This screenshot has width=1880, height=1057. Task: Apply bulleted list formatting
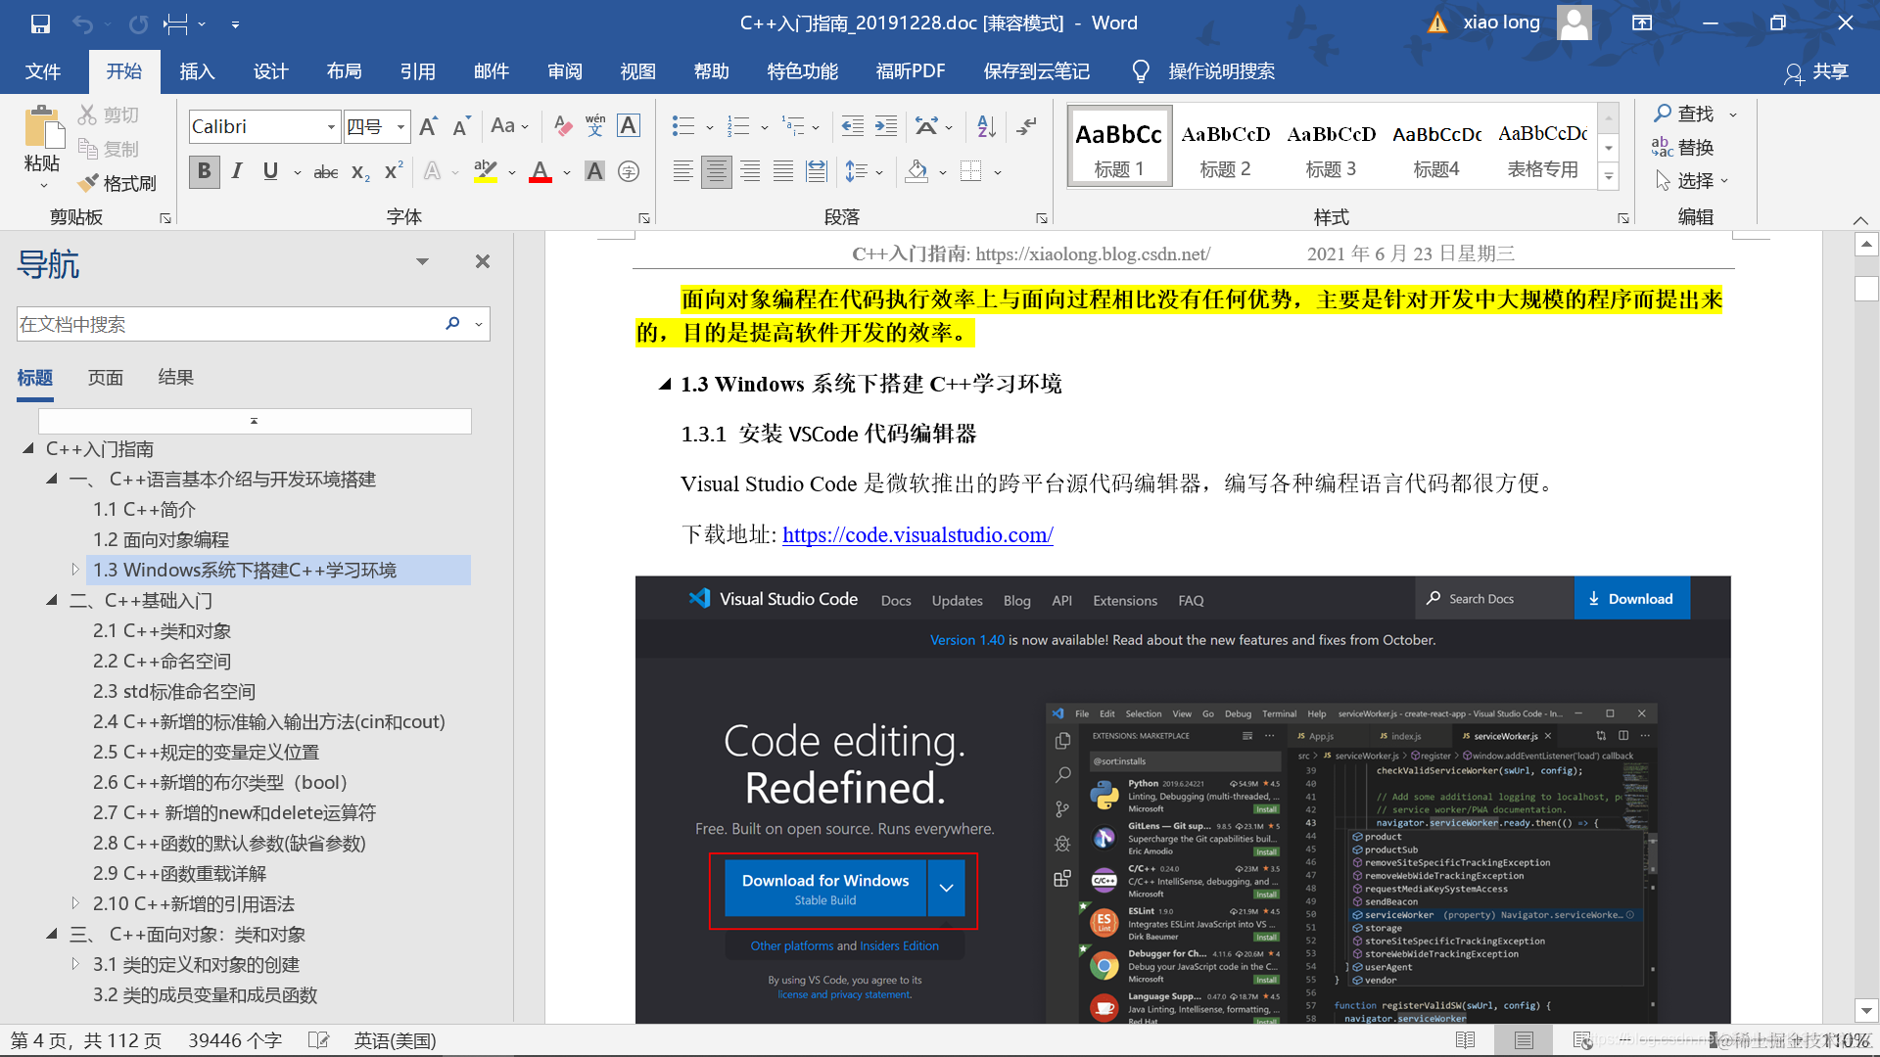682,126
